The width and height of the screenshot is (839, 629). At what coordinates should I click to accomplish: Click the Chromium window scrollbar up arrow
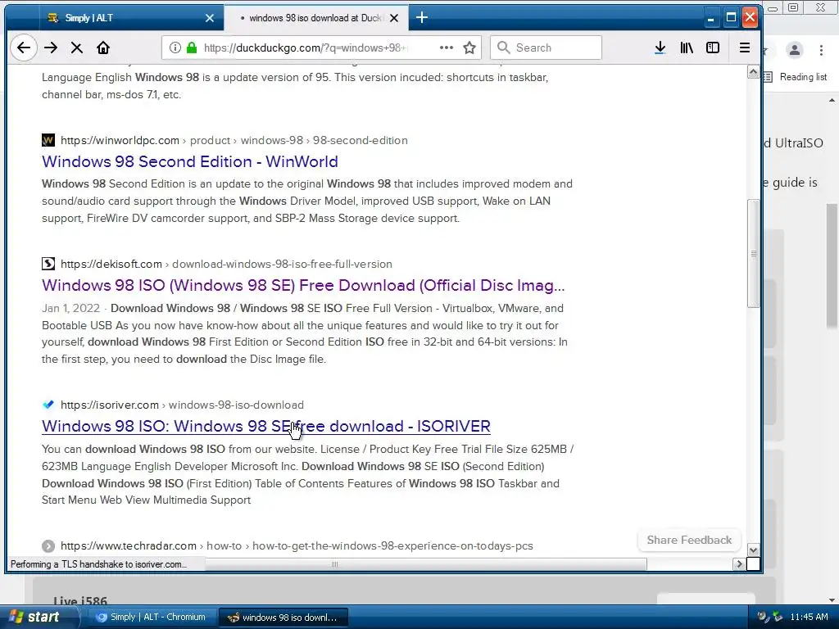(832, 100)
